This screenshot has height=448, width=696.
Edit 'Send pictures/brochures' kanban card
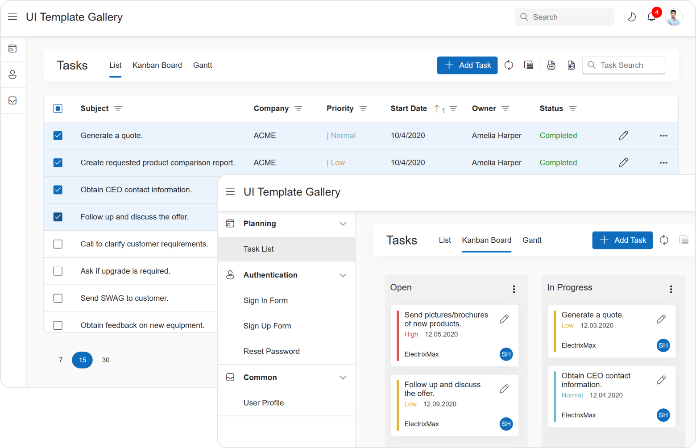click(504, 319)
